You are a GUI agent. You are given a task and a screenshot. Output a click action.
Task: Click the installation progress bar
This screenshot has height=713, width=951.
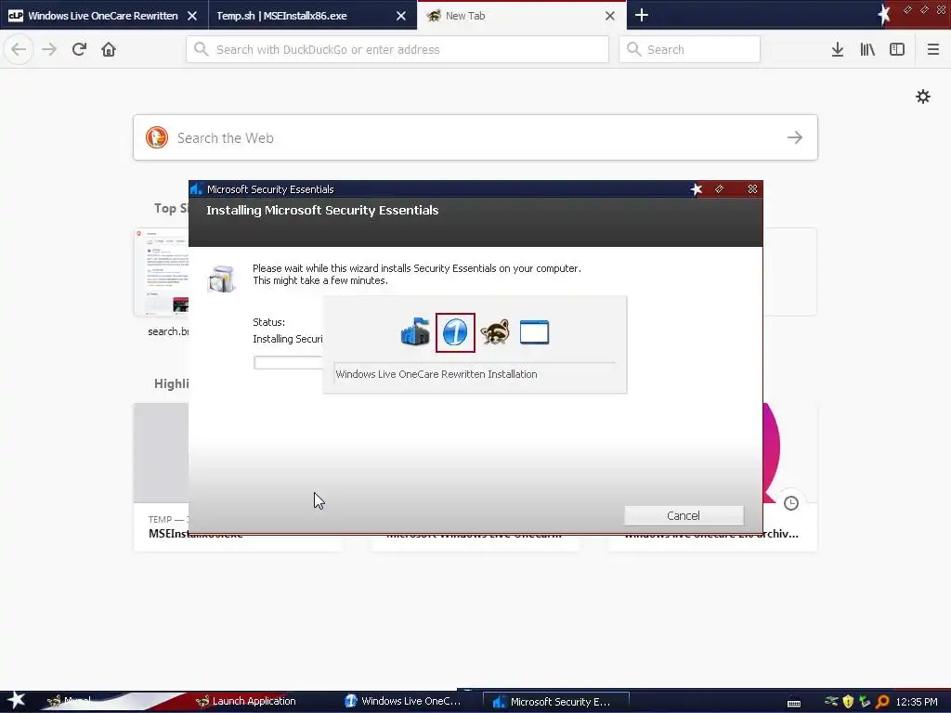click(288, 363)
